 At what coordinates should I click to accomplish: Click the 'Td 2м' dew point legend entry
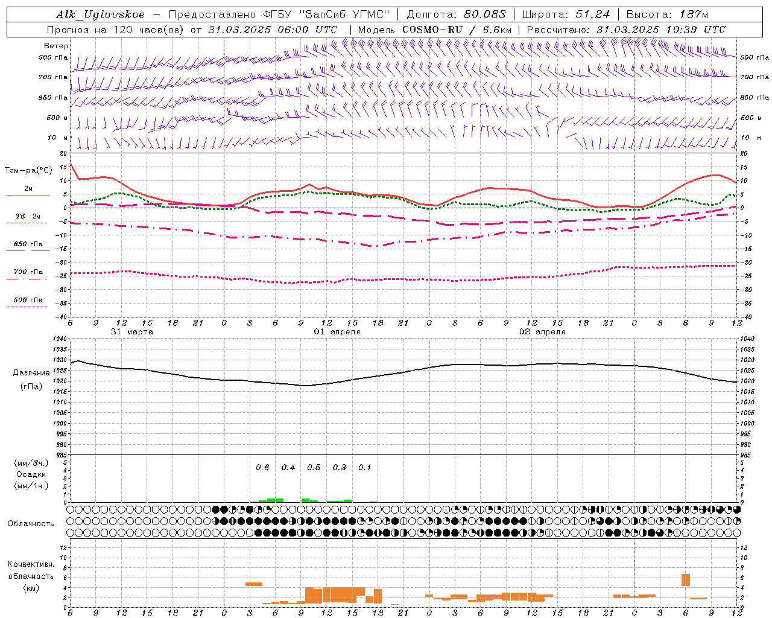click(28, 216)
